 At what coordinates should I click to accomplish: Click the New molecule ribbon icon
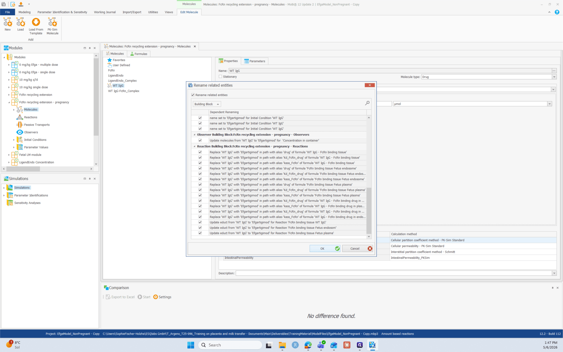[x=8, y=22]
